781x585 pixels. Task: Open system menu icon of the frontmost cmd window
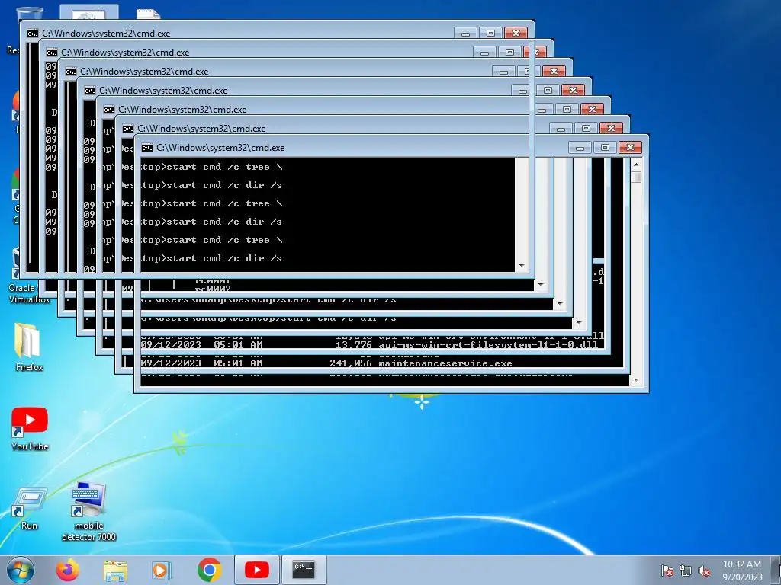32,34
